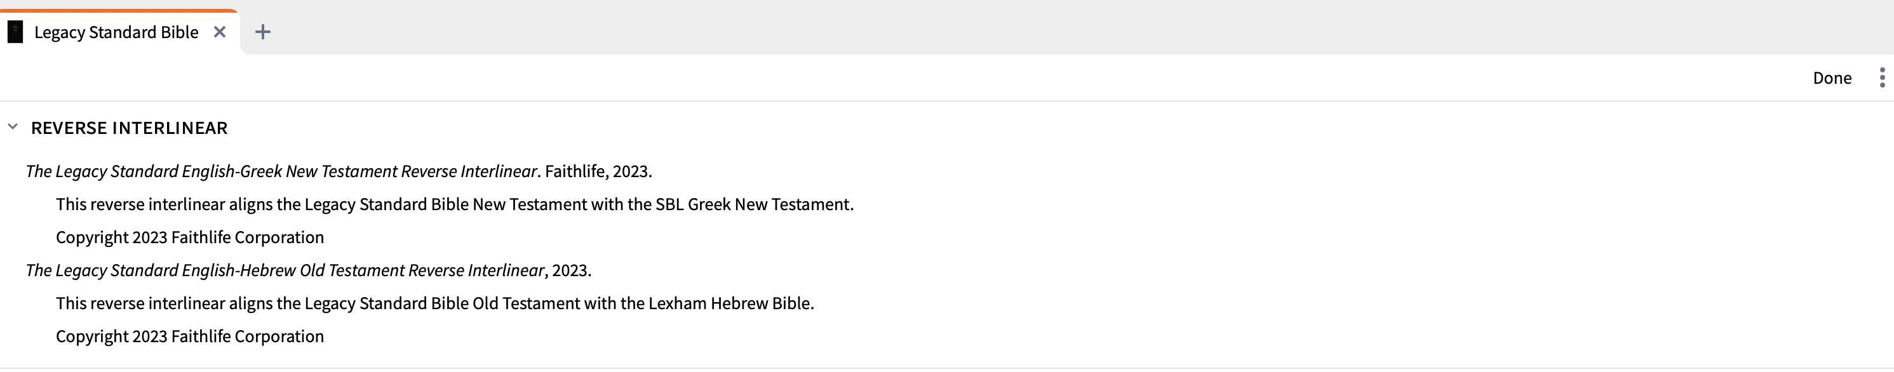Viewport: 1894px width, 372px height.
Task: Open a new tab with plus icon
Action: tap(262, 32)
